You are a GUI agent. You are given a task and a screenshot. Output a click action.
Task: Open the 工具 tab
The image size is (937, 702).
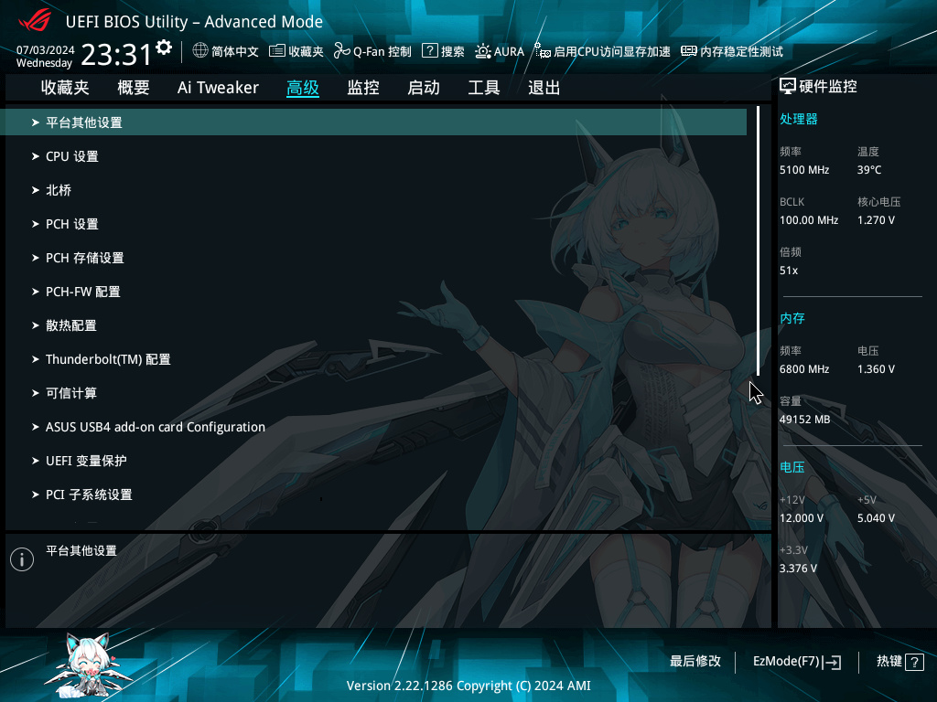pyautogui.click(x=484, y=88)
